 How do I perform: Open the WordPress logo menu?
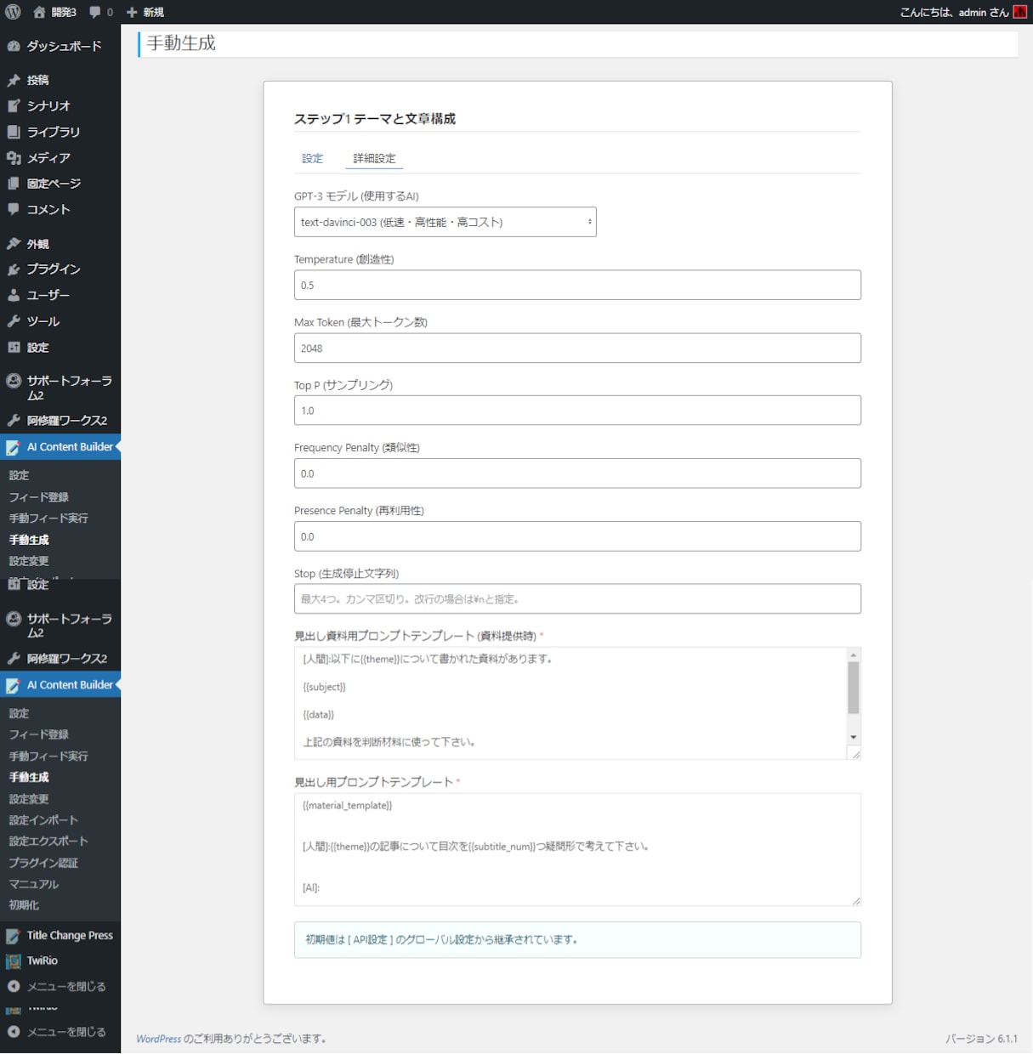tap(14, 12)
